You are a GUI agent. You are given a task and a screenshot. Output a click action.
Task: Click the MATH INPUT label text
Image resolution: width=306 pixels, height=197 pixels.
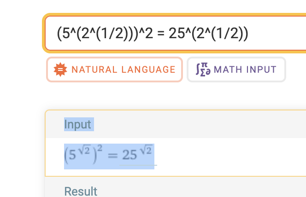click(245, 70)
